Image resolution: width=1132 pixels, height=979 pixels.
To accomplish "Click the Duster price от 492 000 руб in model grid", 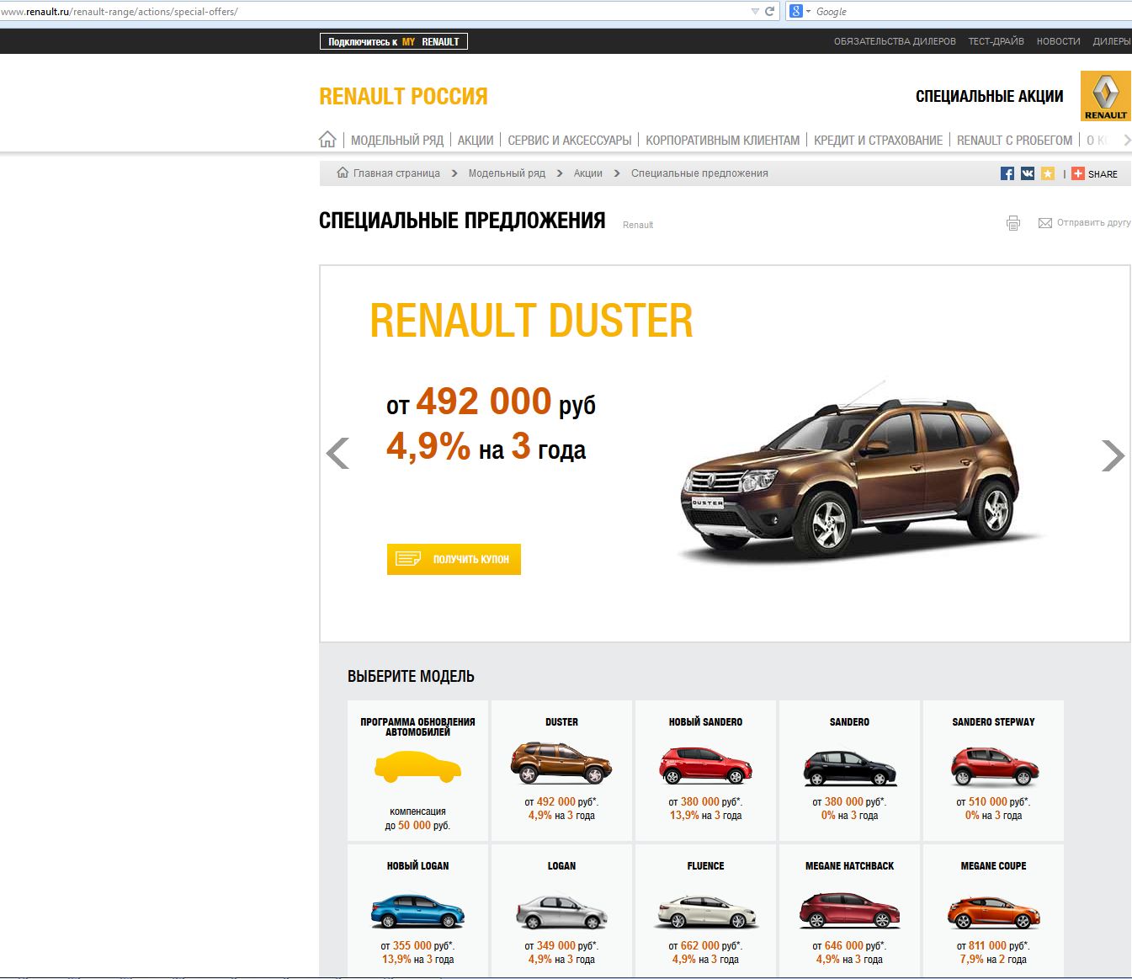I will (x=561, y=802).
